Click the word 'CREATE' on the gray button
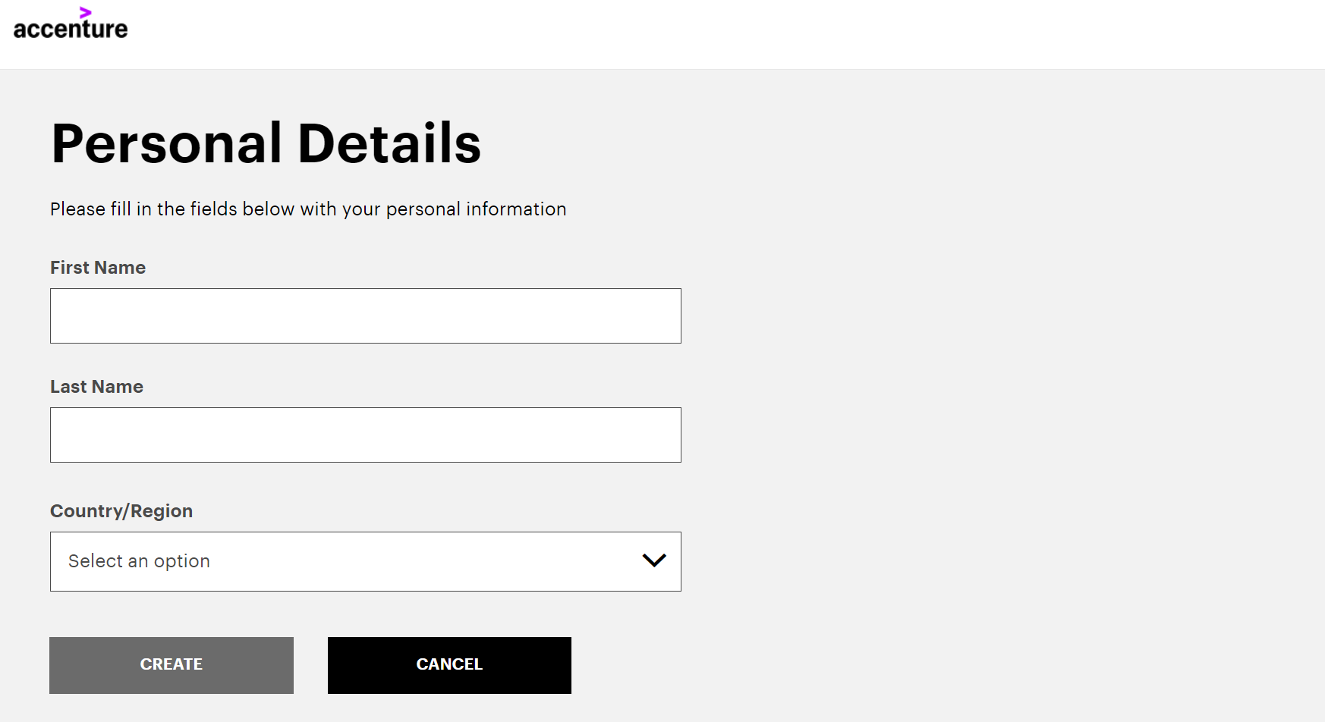The width and height of the screenshot is (1325, 722). click(172, 664)
